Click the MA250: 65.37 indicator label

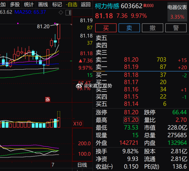click(30, 12)
